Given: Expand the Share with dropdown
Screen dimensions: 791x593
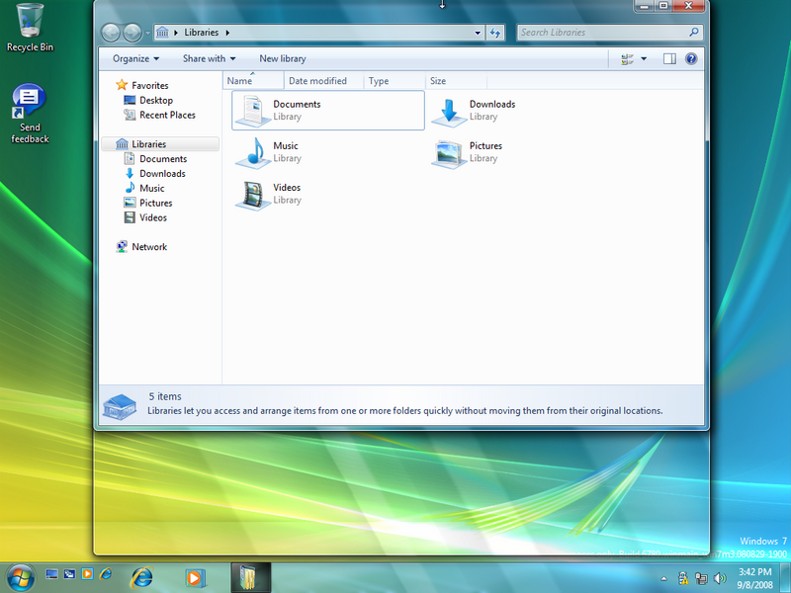Looking at the screenshot, I should (x=209, y=58).
